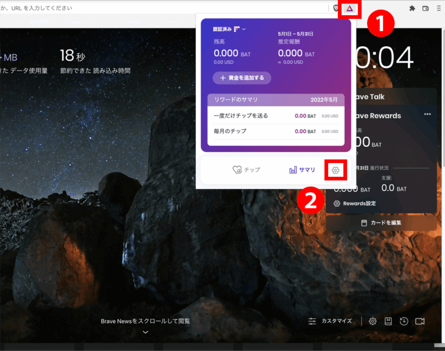Open settings gear in bottom toolbar
This screenshot has width=445, height=351.
[373, 321]
